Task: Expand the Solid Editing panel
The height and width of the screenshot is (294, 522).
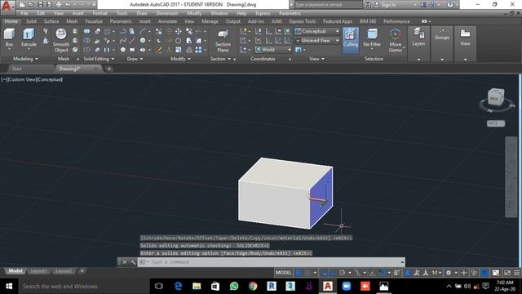Action: tap(99, 59)
